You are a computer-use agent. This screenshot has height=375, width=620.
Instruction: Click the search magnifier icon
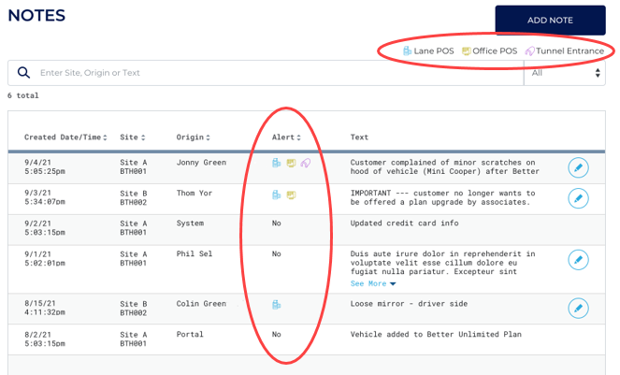(23, 73)
